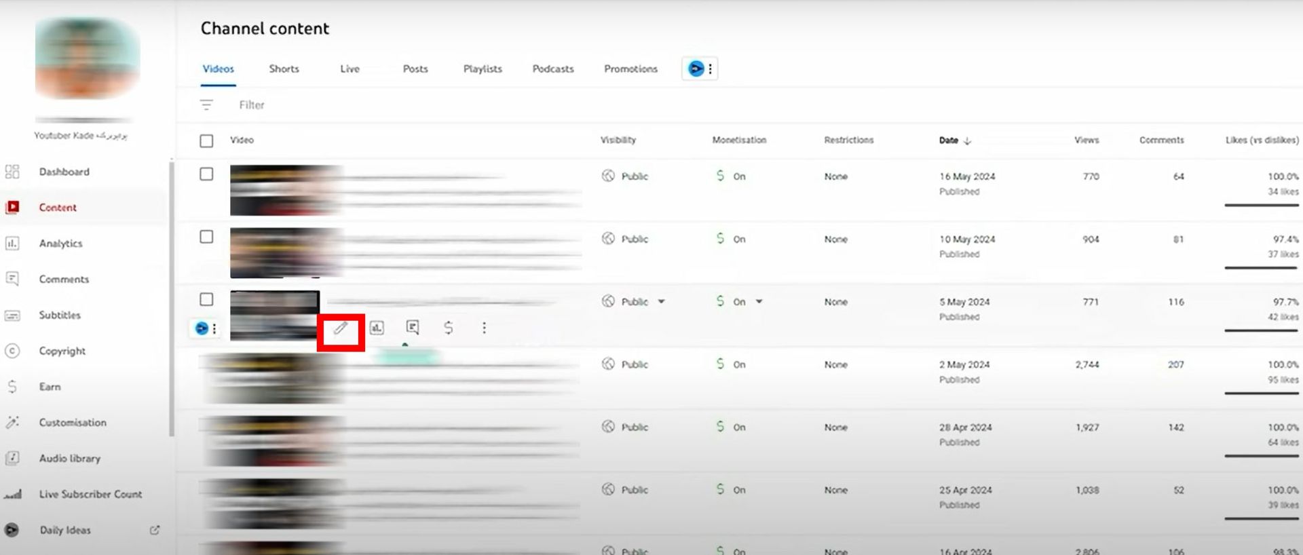
Task: Click the pencil edit details icon
Action: click(x=341, y=328)
